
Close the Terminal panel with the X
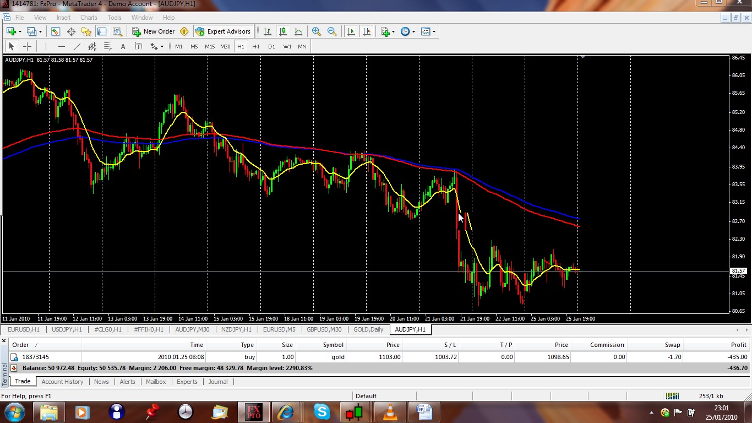coord(5,341)
